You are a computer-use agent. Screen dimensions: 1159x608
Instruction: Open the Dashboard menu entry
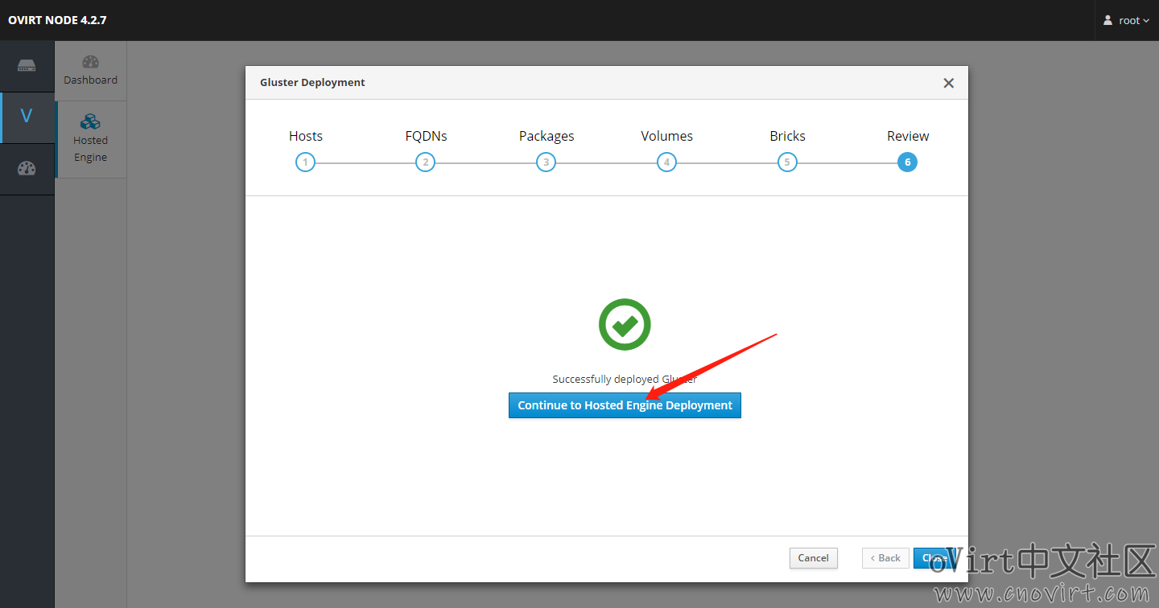click(90, 71)
